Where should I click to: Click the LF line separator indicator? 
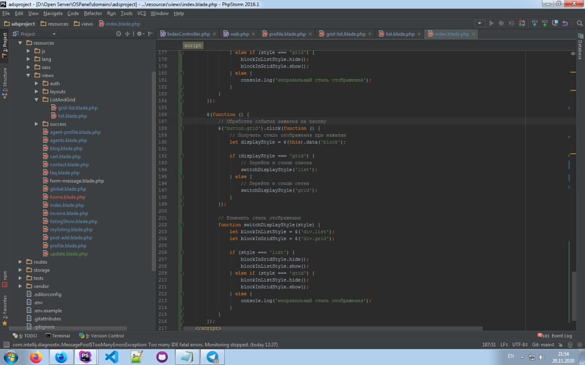pos(504,345)
